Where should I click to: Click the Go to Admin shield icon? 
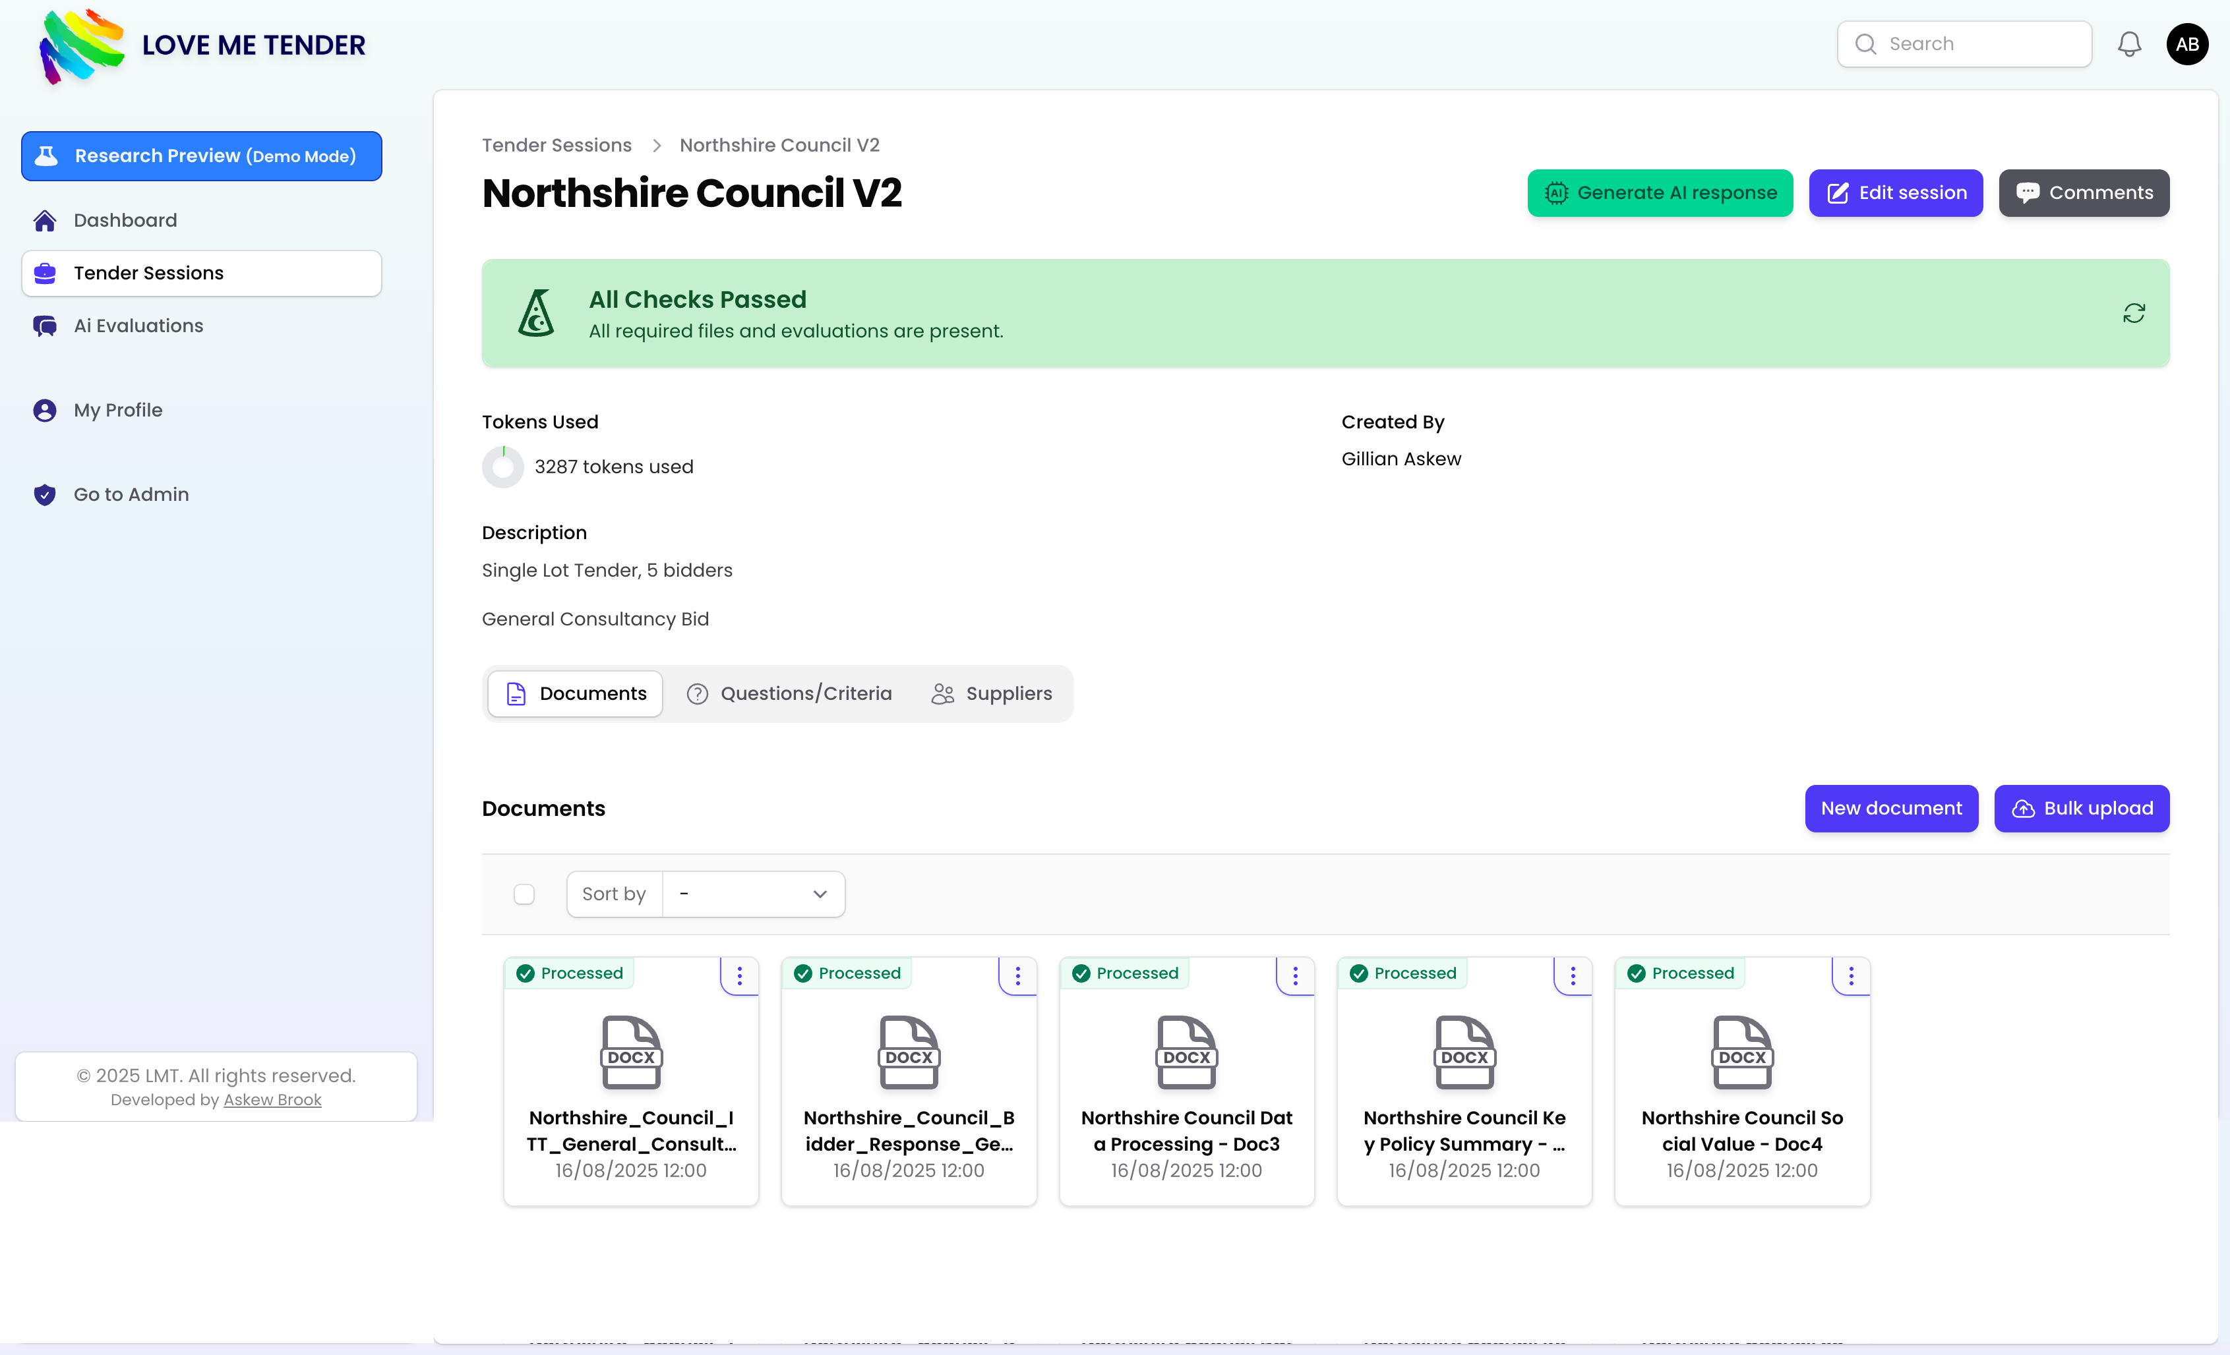[44, 495]
